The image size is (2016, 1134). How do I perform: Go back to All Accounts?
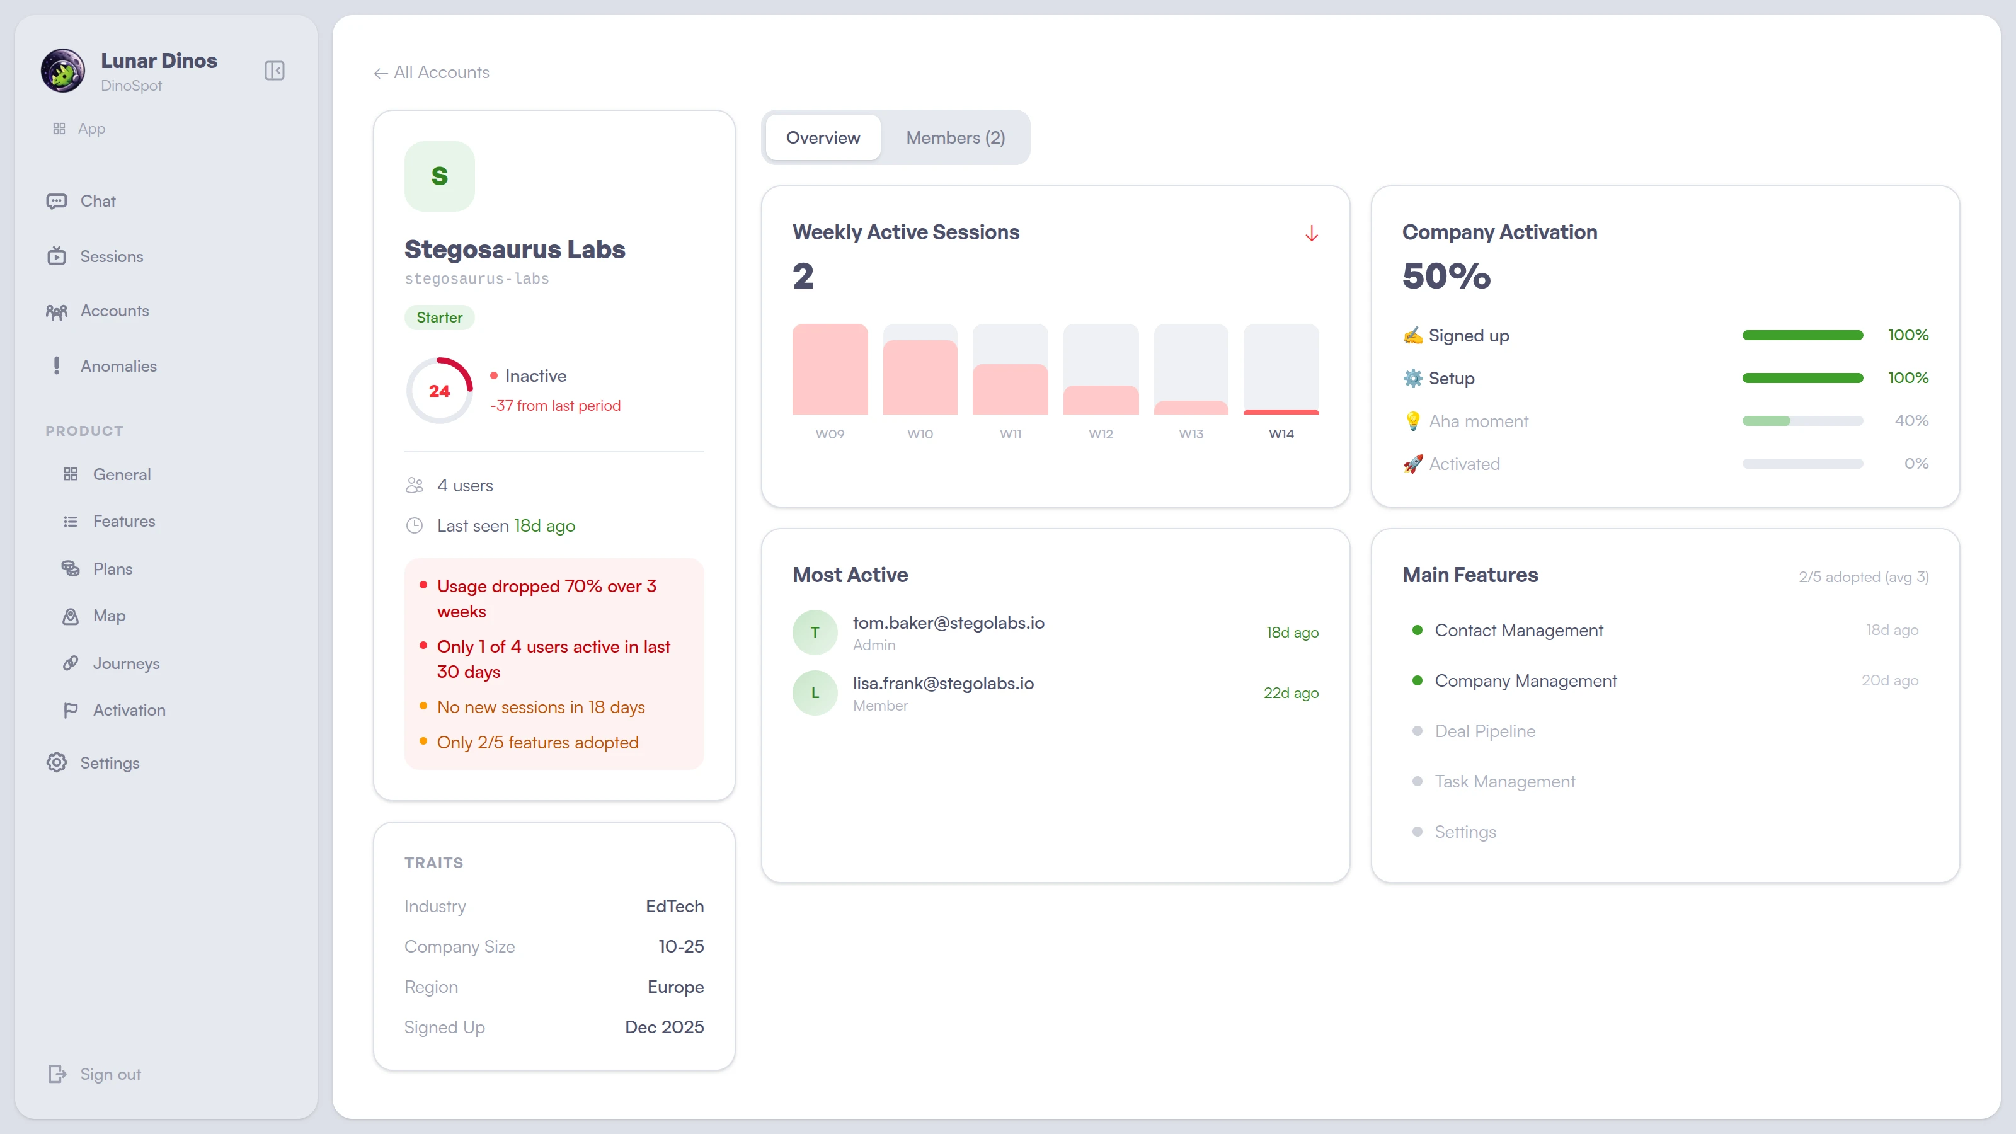430,72
